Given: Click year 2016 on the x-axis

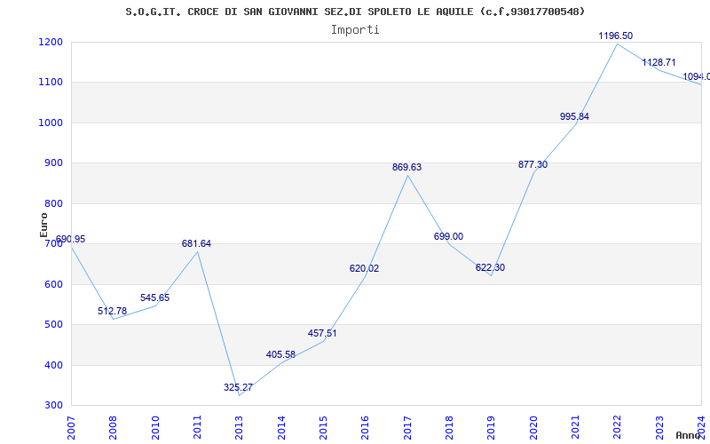Looking at the screenshot, I should pos(366,426).
